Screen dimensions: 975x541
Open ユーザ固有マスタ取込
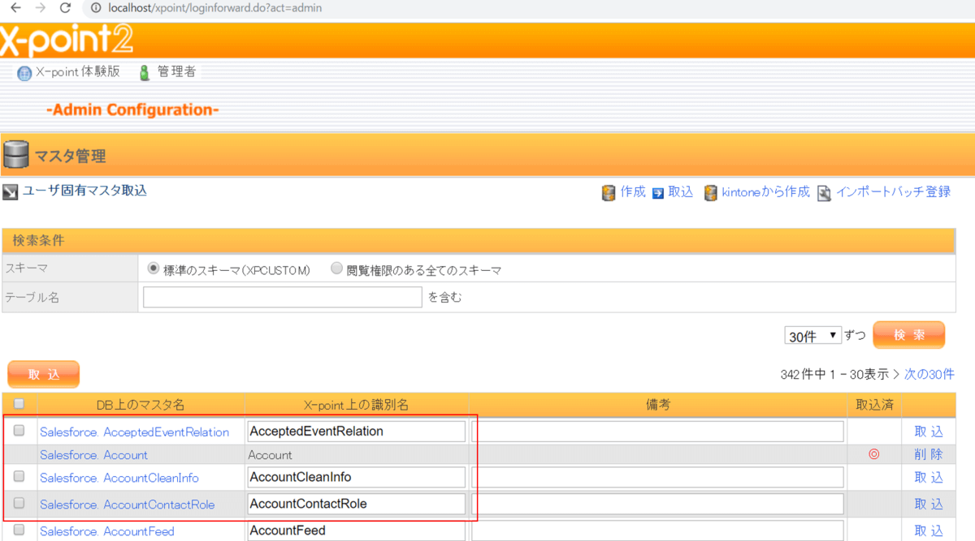84,191
